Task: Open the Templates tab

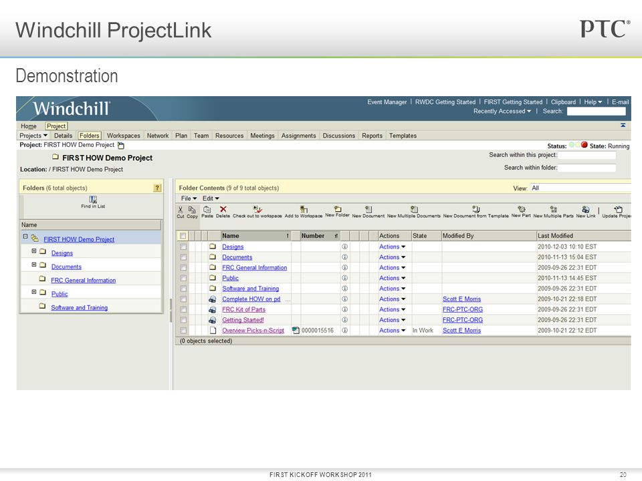Action: tap(403, 136)
